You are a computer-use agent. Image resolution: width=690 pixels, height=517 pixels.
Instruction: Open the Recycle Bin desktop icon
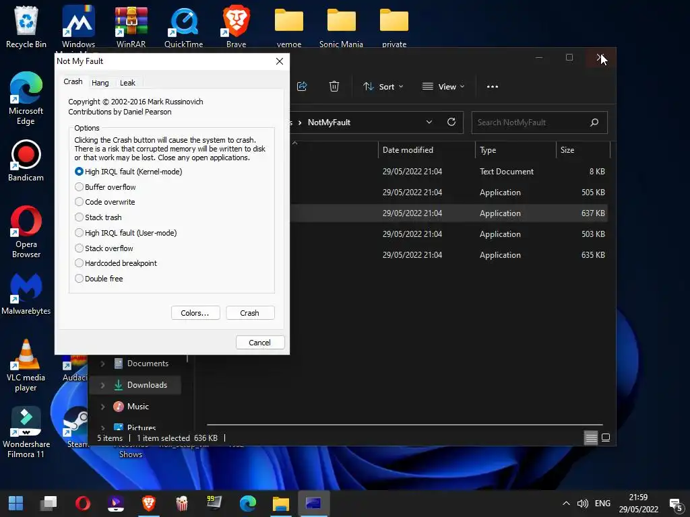(26, 26)
